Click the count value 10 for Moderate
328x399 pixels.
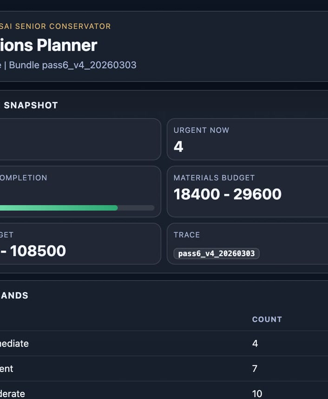(x=257, y=393)
